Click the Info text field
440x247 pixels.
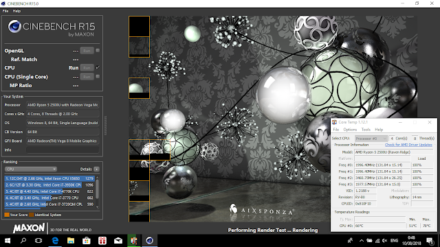coord(63,150)
